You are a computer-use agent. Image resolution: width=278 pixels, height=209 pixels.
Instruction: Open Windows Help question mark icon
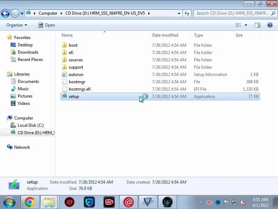[x=270, y=25]
